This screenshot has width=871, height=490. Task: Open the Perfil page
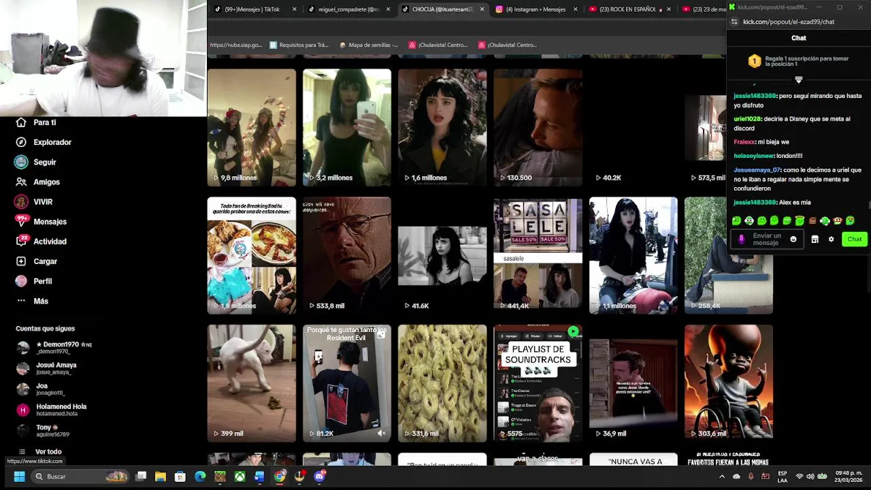pyautogui.click(x=34, y=281)
